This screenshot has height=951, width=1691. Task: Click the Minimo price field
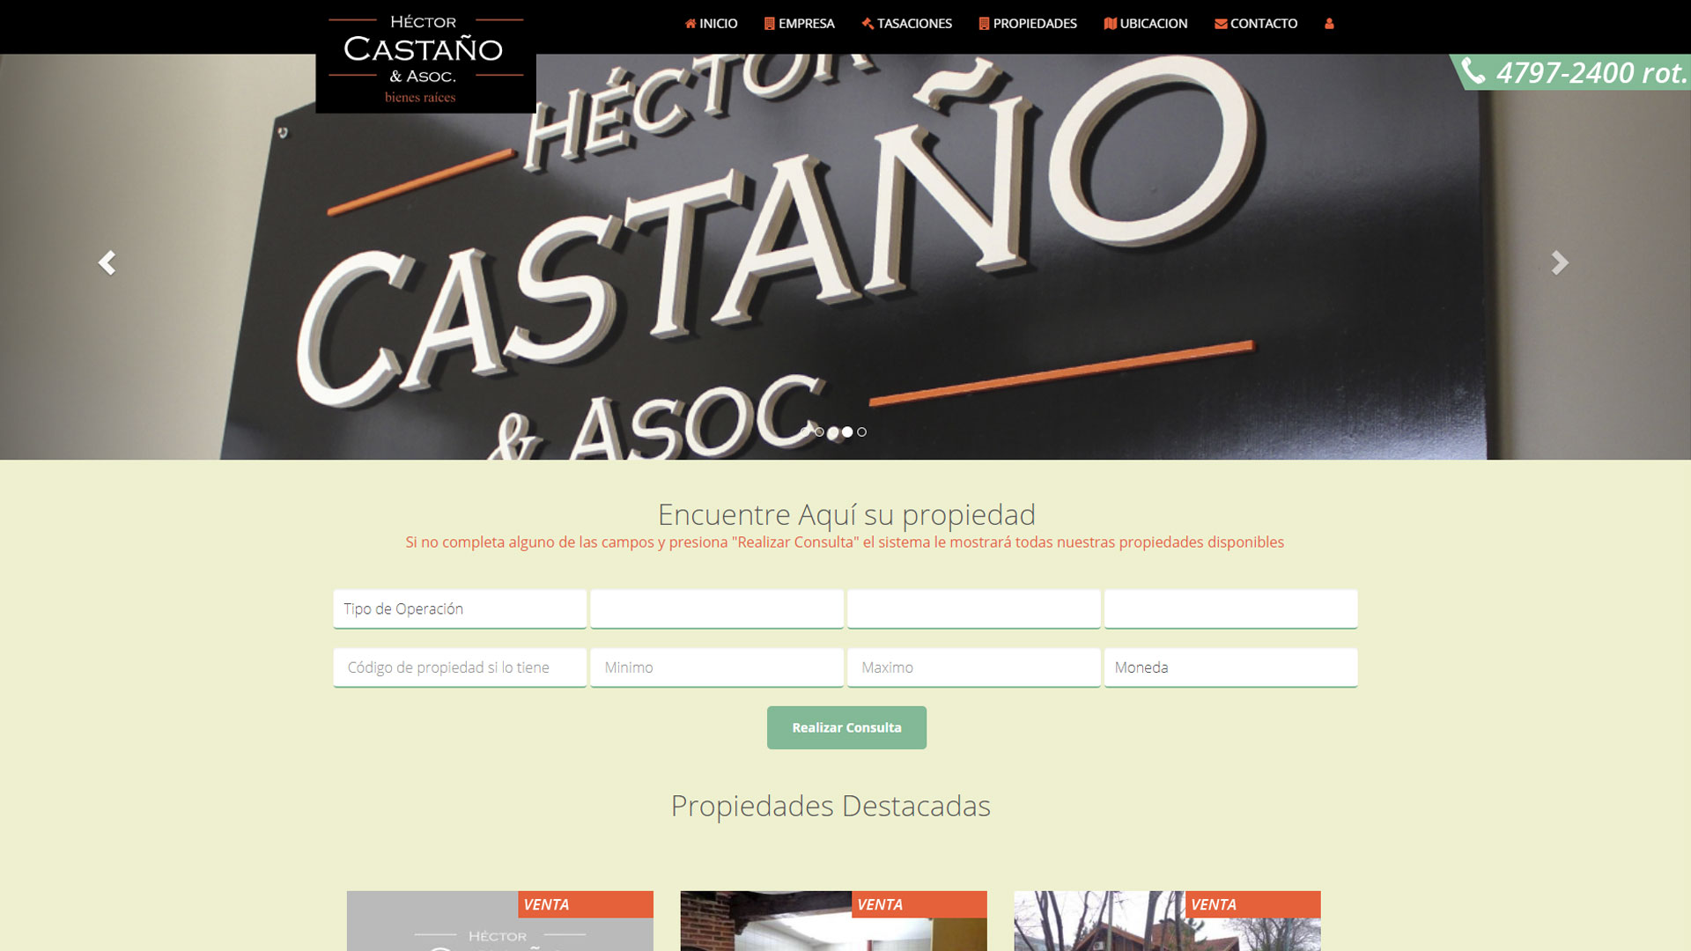717,667
